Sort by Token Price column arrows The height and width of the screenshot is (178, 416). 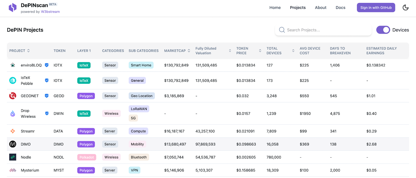pos(260,51)
